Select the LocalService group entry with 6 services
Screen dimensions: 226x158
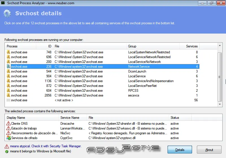[x=137, y=76]
